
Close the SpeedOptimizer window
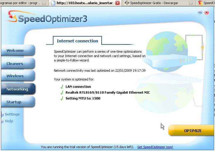(206, 12)
